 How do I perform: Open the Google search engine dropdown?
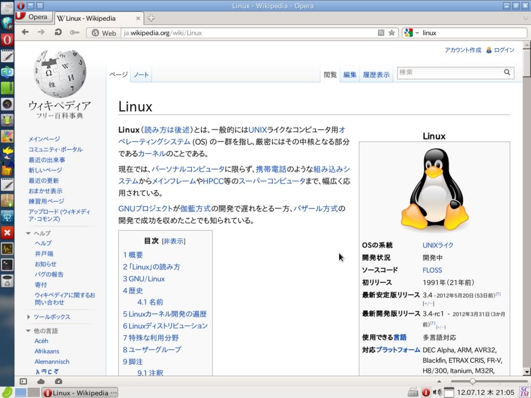[x=417, y=33]
